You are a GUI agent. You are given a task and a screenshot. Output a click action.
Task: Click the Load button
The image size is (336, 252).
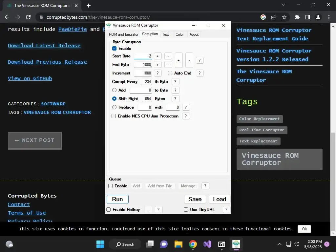point(220,199)
